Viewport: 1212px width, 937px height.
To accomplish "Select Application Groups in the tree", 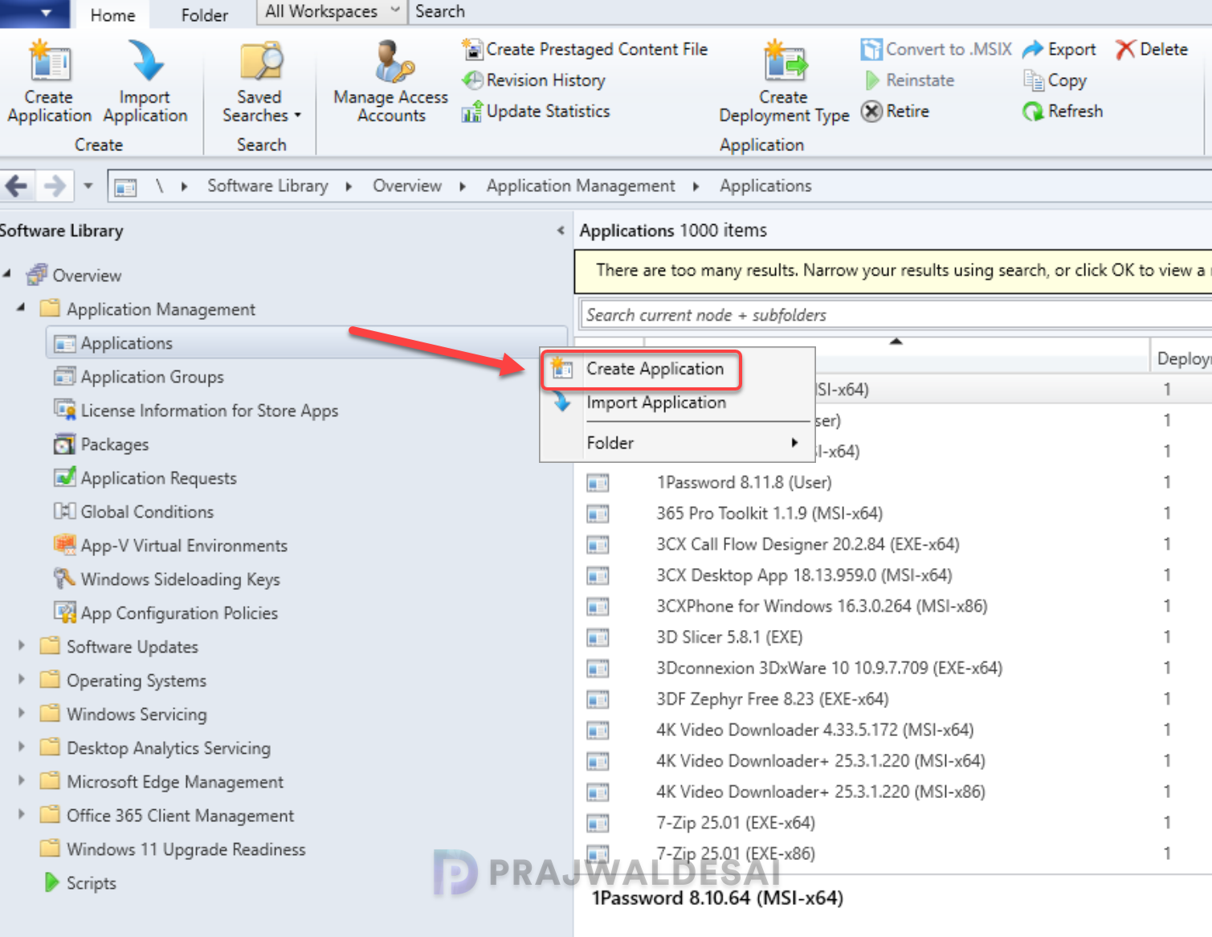I will pyautogui.click(x=152, y=377).
